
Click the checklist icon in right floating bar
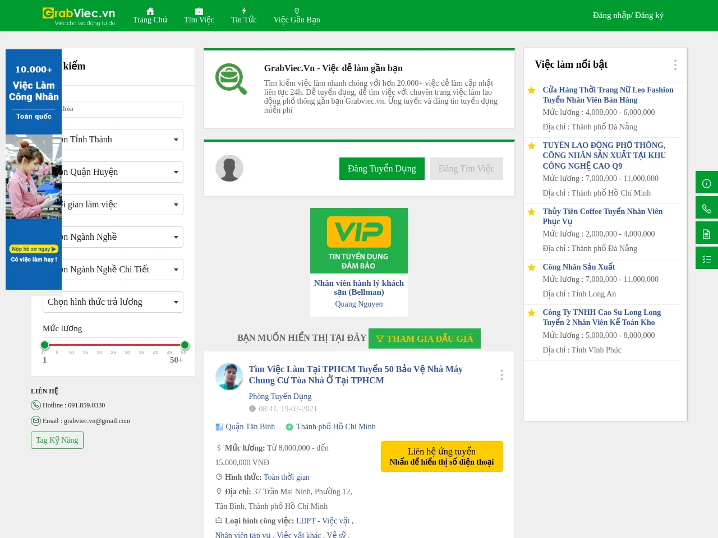(707, 258)
